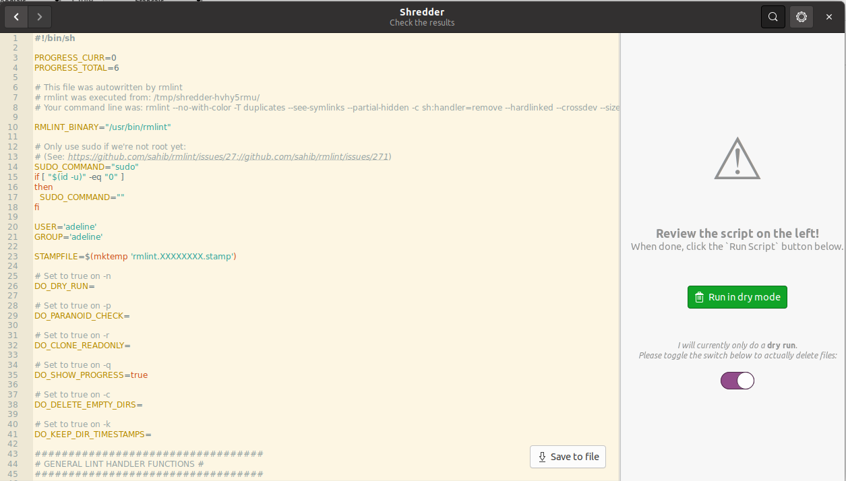Image resolution: width=846 pixels, height=481 pixels.
Task: Click the trash icon on the Run button
Action: click(699, 297)
